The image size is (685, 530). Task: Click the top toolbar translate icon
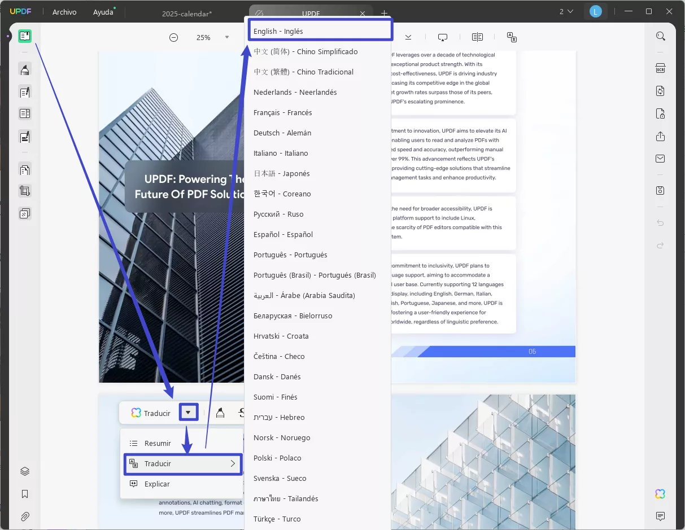pos(512,37)
